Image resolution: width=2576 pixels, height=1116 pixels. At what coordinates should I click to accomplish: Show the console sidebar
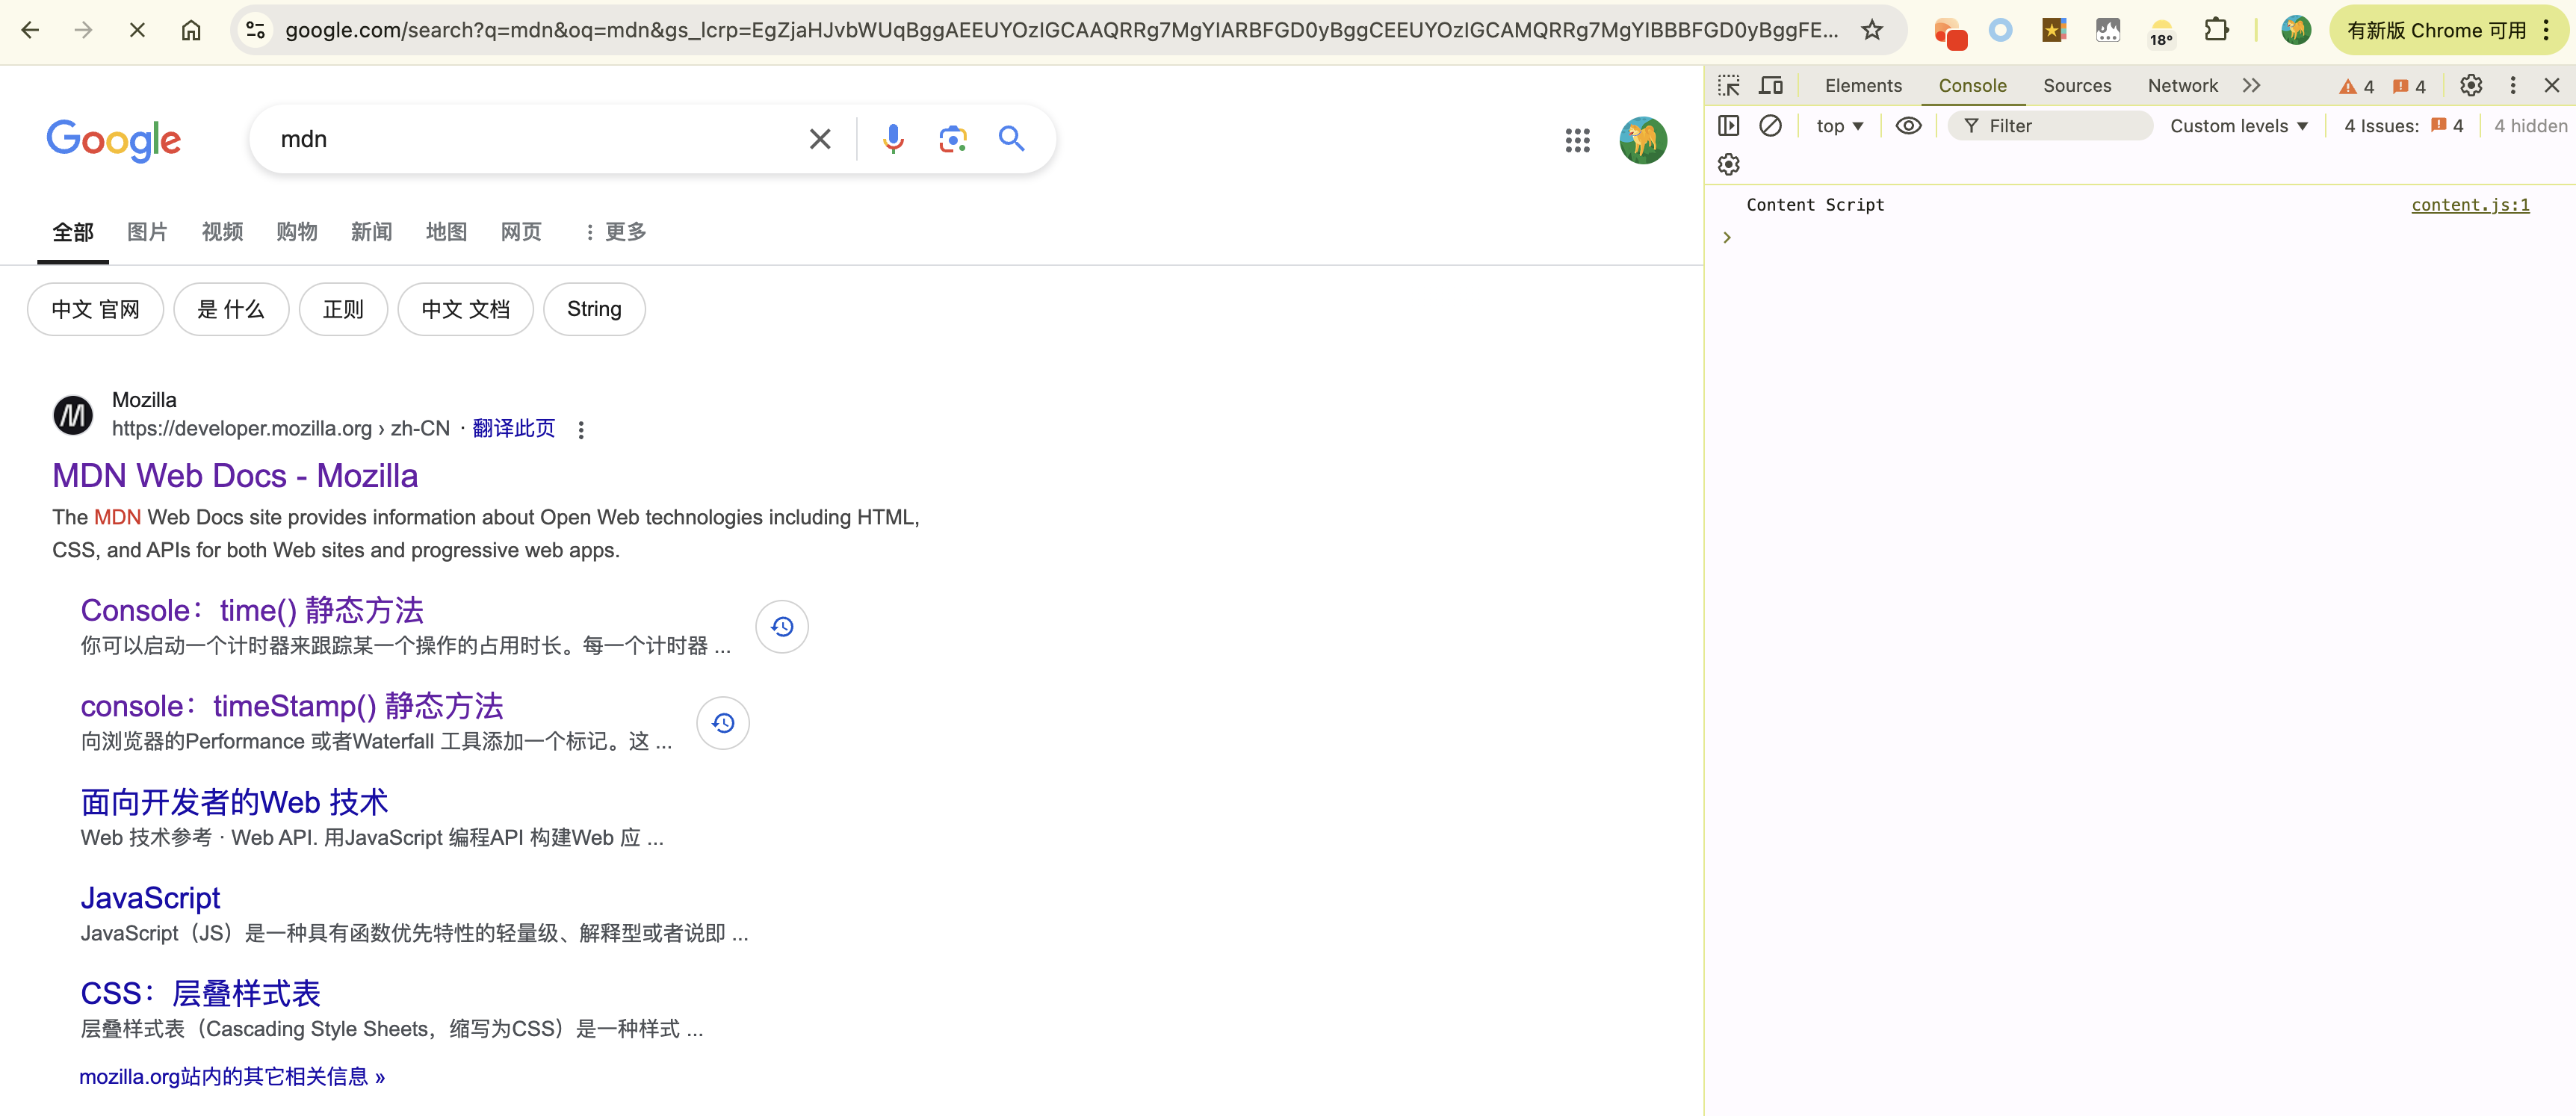(x=1729, y=126)
